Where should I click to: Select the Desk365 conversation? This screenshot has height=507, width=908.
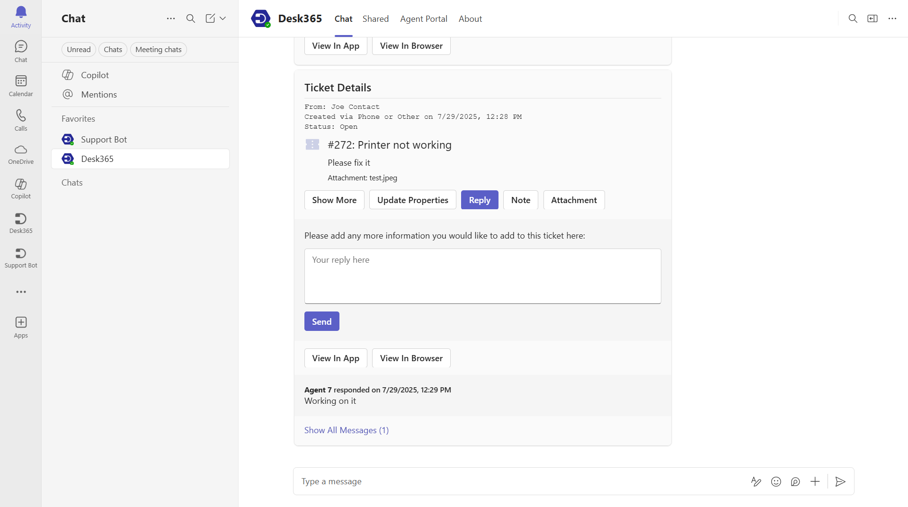pos(140,159)
